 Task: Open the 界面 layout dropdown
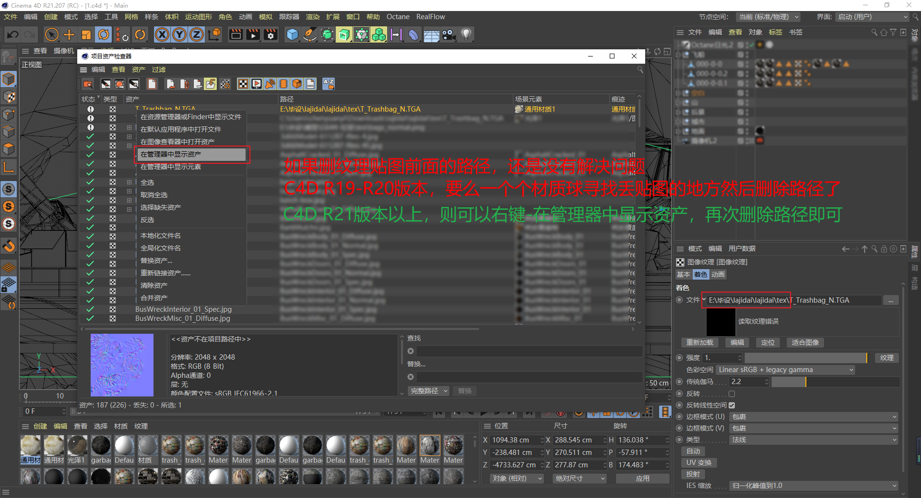click(x=873, y=17)
